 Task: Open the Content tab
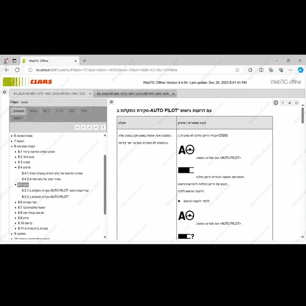coord(18,111)
